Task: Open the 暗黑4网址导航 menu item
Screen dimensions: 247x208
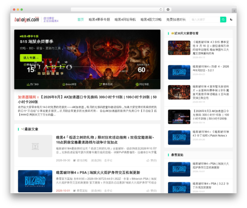Action: (125, 20)
